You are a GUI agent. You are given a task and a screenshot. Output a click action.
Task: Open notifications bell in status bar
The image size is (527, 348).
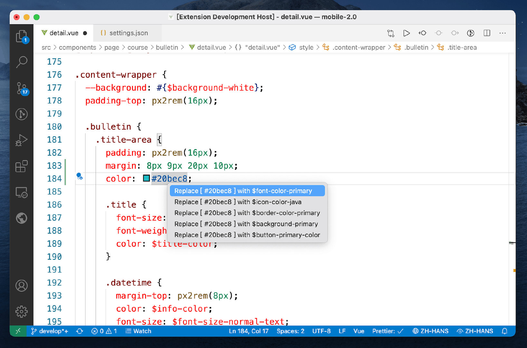click(504, 331)
